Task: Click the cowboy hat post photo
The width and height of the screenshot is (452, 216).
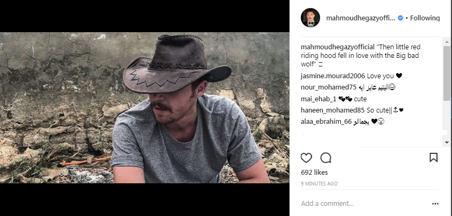Action: [145, 108]
